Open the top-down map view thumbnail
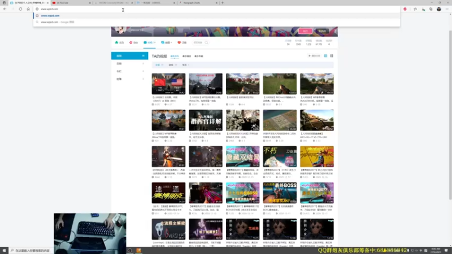This screenshot has width=452, height=254. coord(280,120)
